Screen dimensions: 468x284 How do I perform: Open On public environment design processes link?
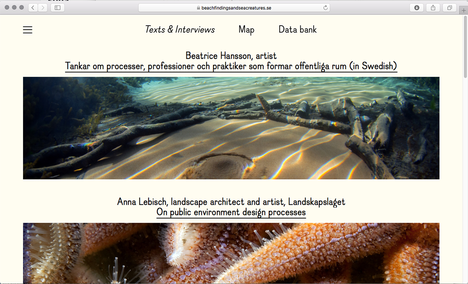point(231,213)
